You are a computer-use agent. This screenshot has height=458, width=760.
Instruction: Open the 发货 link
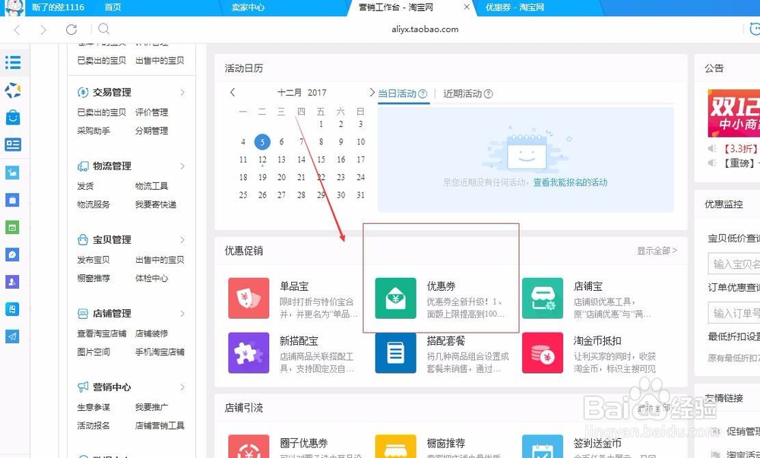point(85,186)
